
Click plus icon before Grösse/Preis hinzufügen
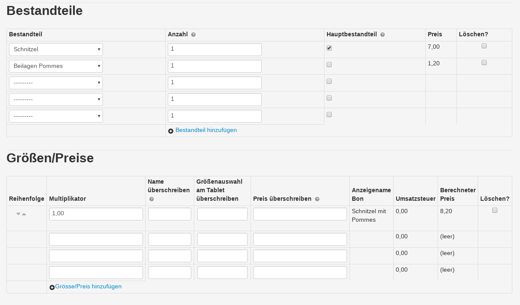tap(52, 287)
